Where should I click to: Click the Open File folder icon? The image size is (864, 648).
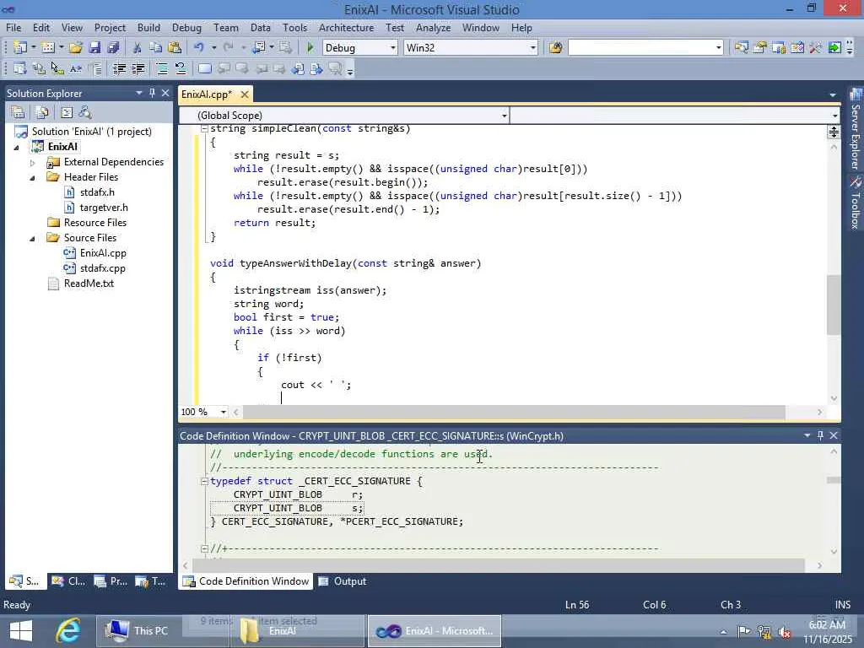coord(76,48)
